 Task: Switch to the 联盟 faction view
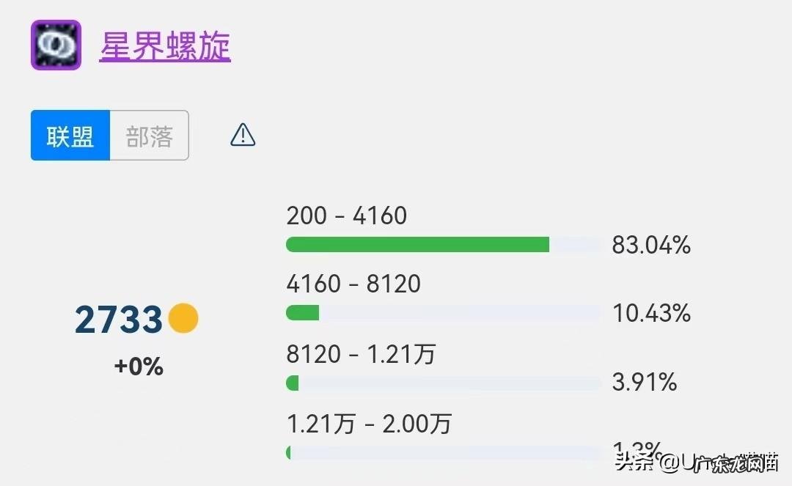(x=68, y=136)
